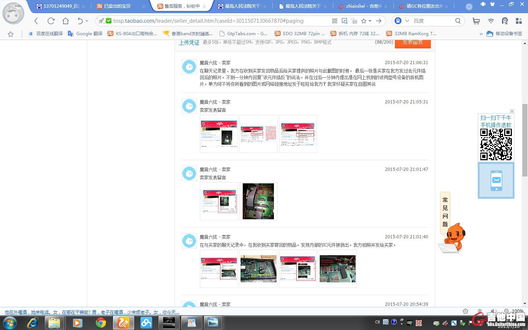The height and width of the screenshot is (330, 528).
Task: Launch Google Chrome from the taskbar
Action: [100, 323]
